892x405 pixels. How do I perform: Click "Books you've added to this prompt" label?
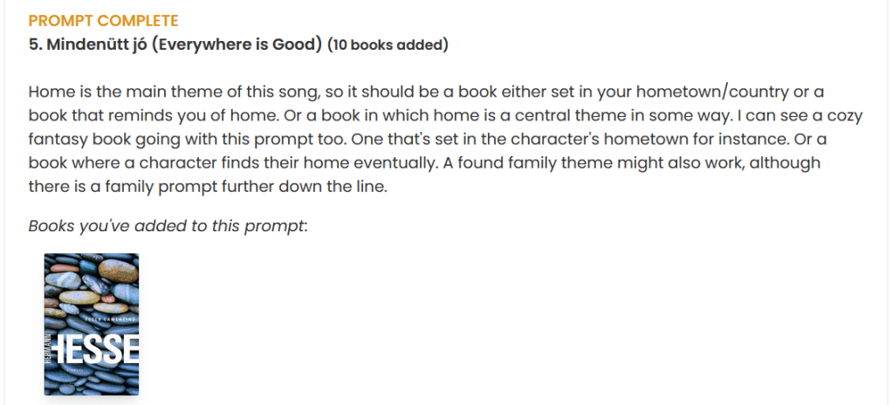click(168, 226)
